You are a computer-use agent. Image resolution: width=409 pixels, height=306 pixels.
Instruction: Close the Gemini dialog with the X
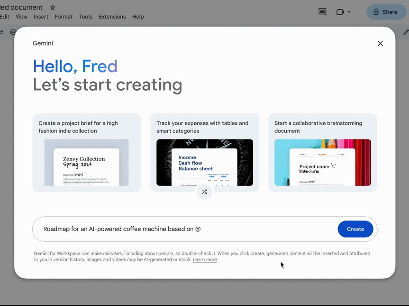tap(380, 43)
